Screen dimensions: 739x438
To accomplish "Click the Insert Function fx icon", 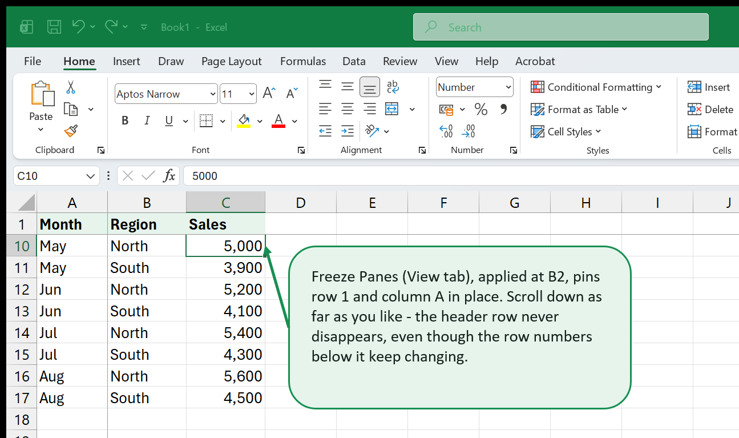I will coord(169,176).
